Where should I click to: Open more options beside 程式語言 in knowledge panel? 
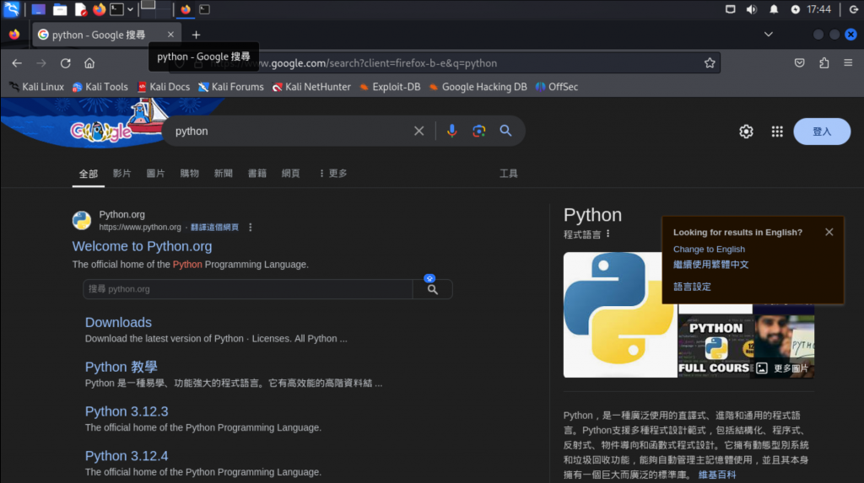click(x=607, y=234)
